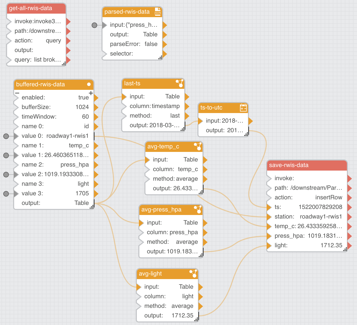
Task: Click the output arrow of avg-press_hpa method row
Action: pos(205,242)
